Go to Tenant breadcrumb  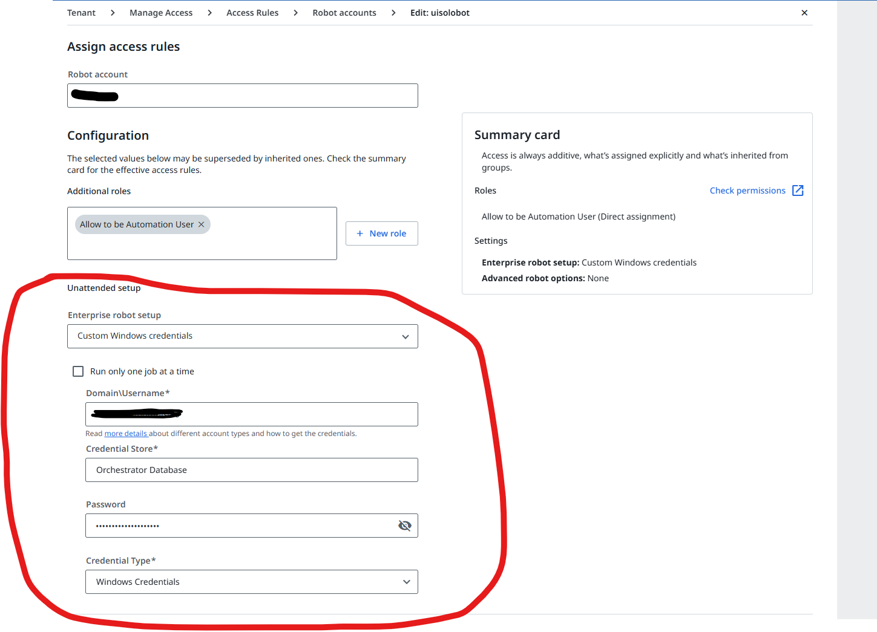coord(81,13)
